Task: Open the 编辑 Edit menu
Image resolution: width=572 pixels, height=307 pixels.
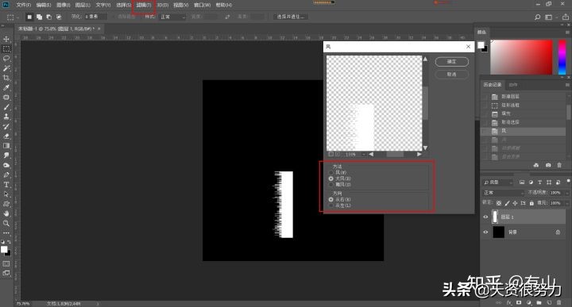Action: coord(44,5)
